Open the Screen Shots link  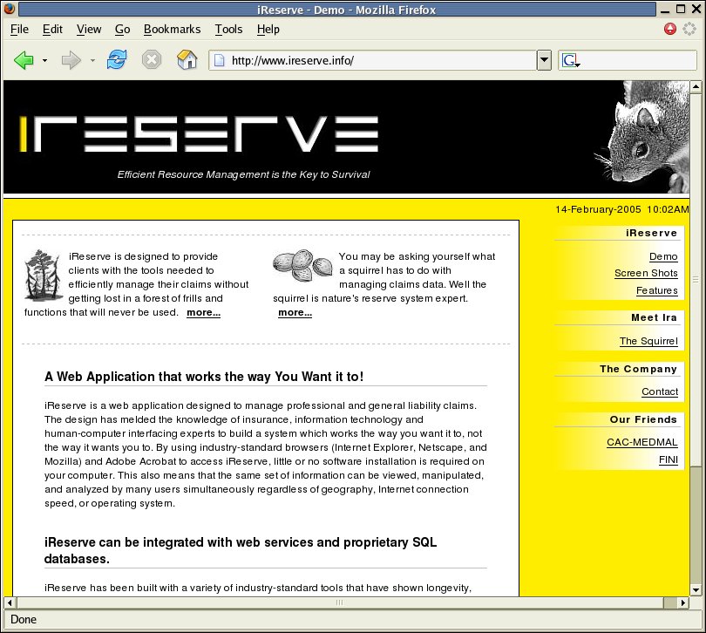[646, 273]
